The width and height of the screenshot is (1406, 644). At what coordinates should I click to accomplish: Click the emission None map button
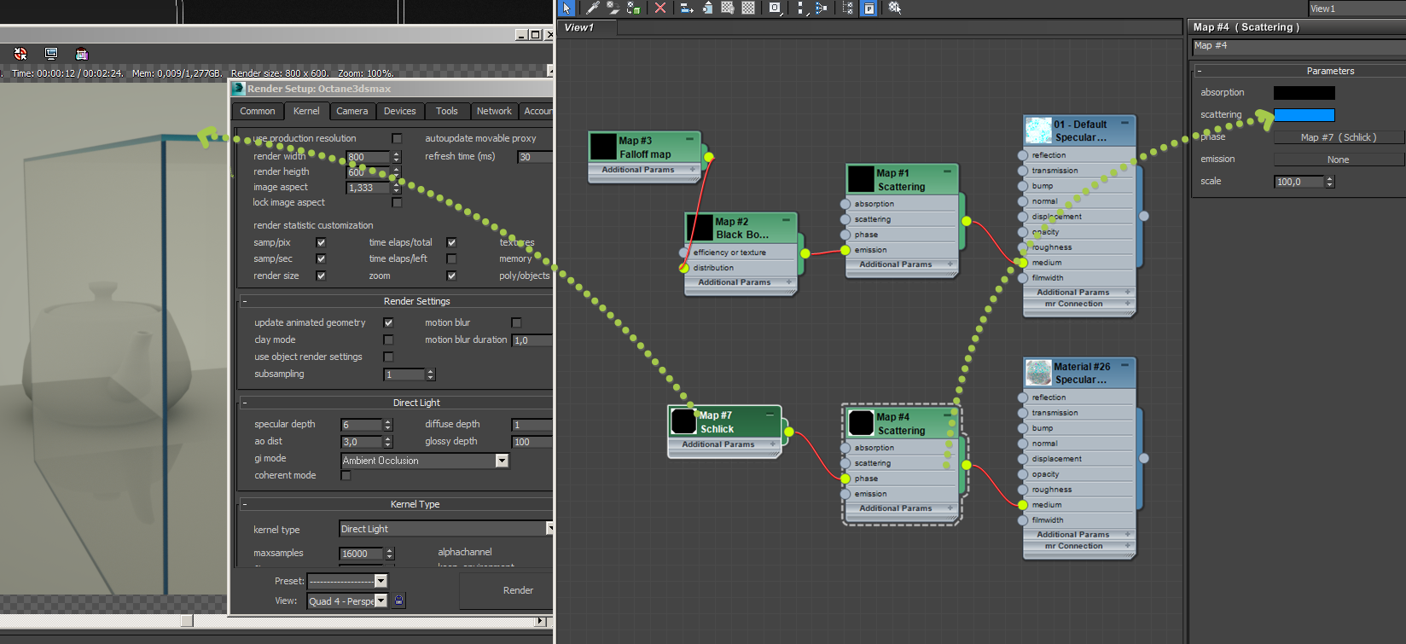click(x=1338, y=160)
